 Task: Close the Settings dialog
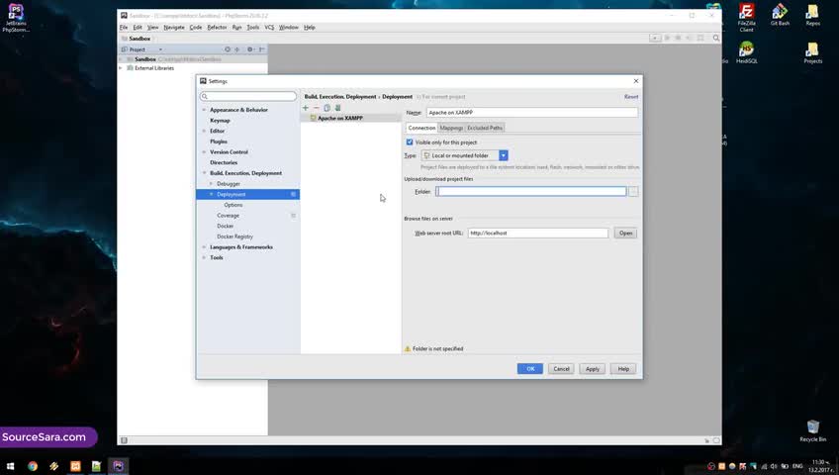[635, 81]
